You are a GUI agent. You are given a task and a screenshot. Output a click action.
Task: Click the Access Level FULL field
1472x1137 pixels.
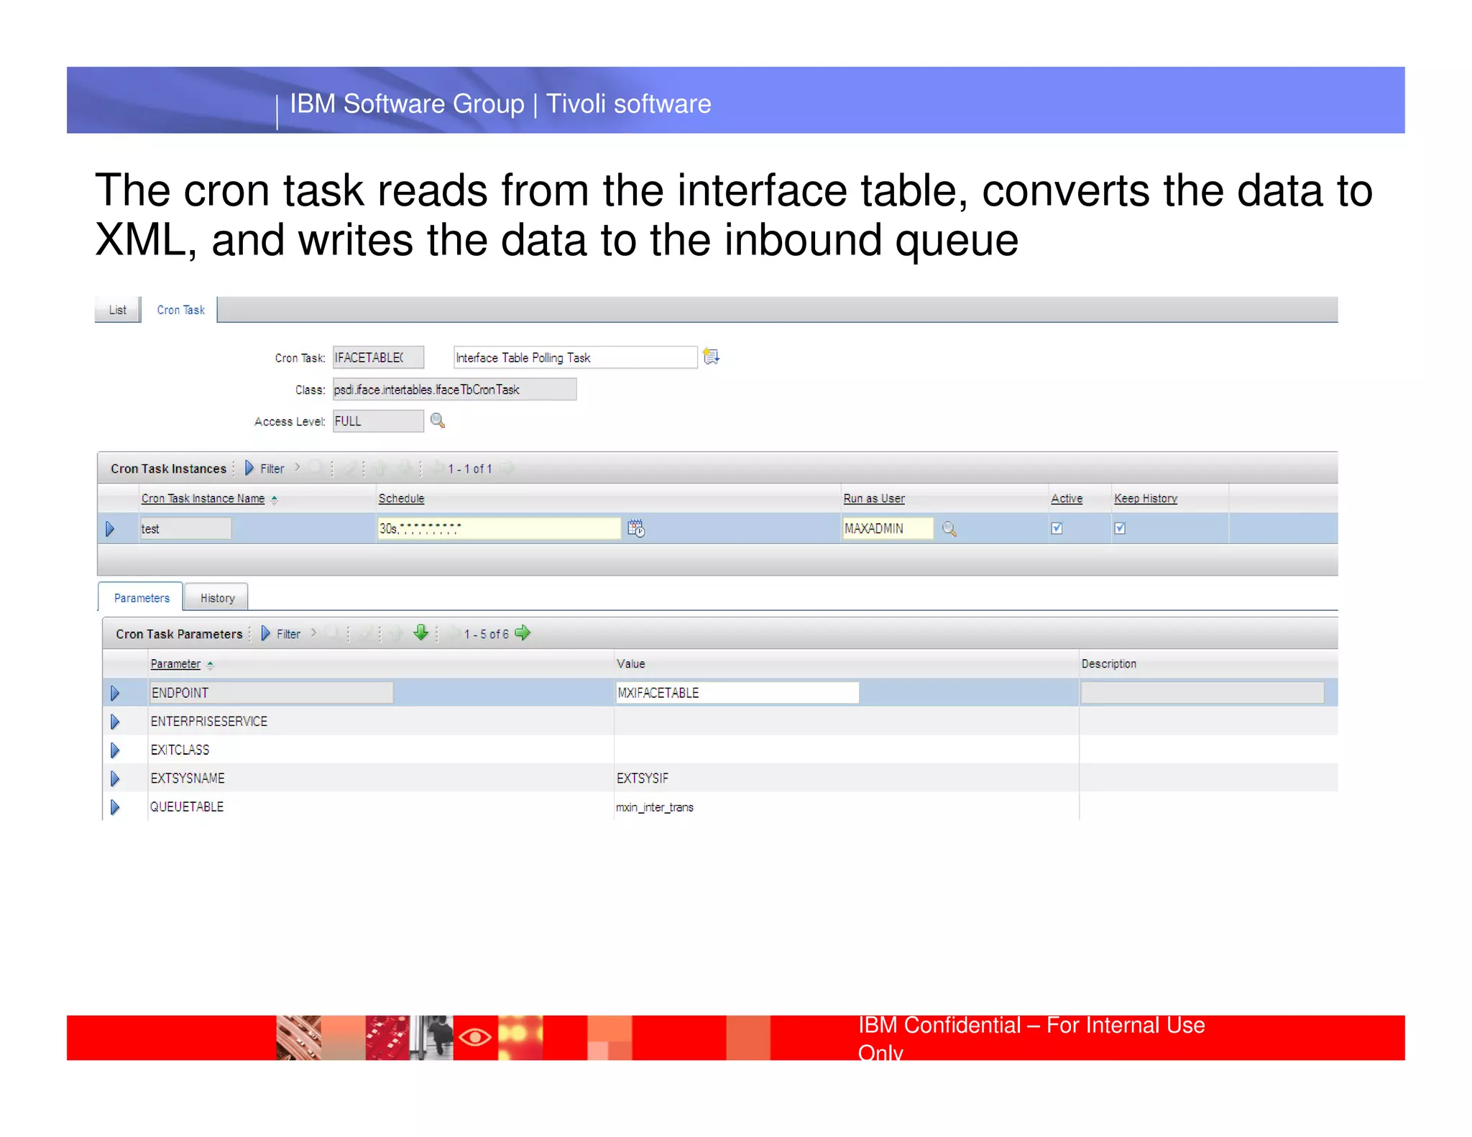378,420
